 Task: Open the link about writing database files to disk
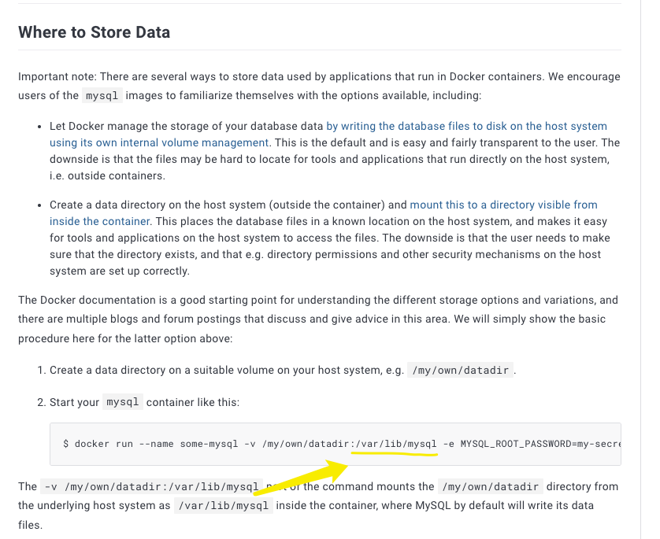(x=466, y=126)
